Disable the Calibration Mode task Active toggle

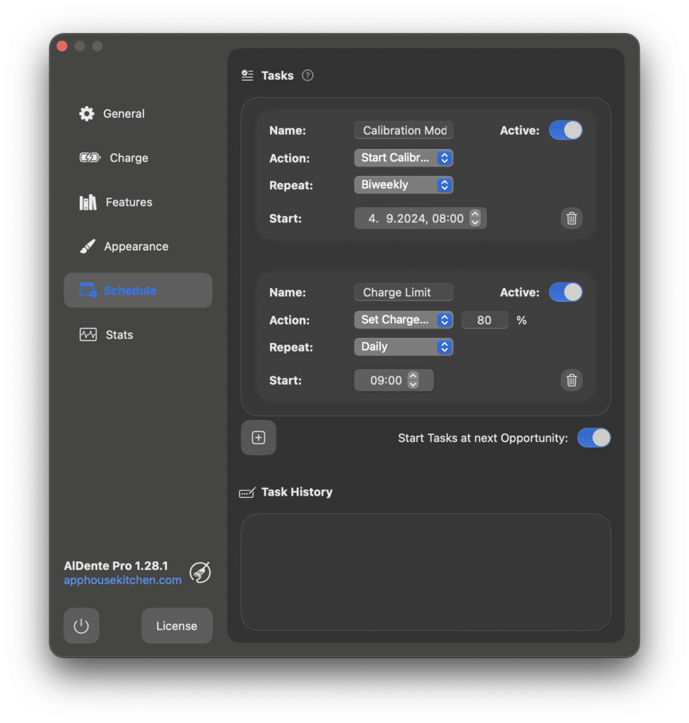[x=565, y=130]
